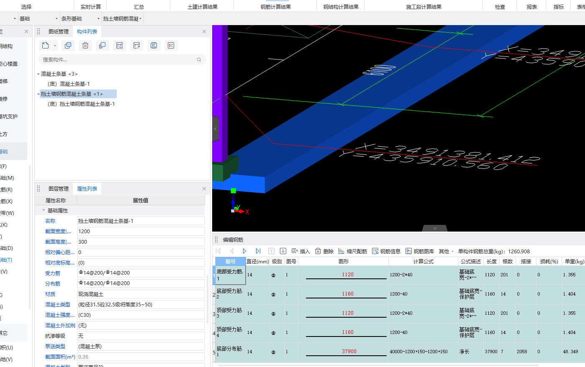Click the red-x checklist batch icon
The height and width of the screenshot is (367, 585).
[171, 46]
